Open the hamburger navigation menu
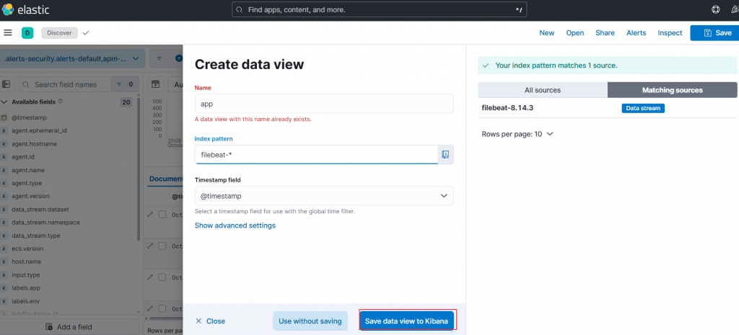The image size is (739, 335). point(7,32)
